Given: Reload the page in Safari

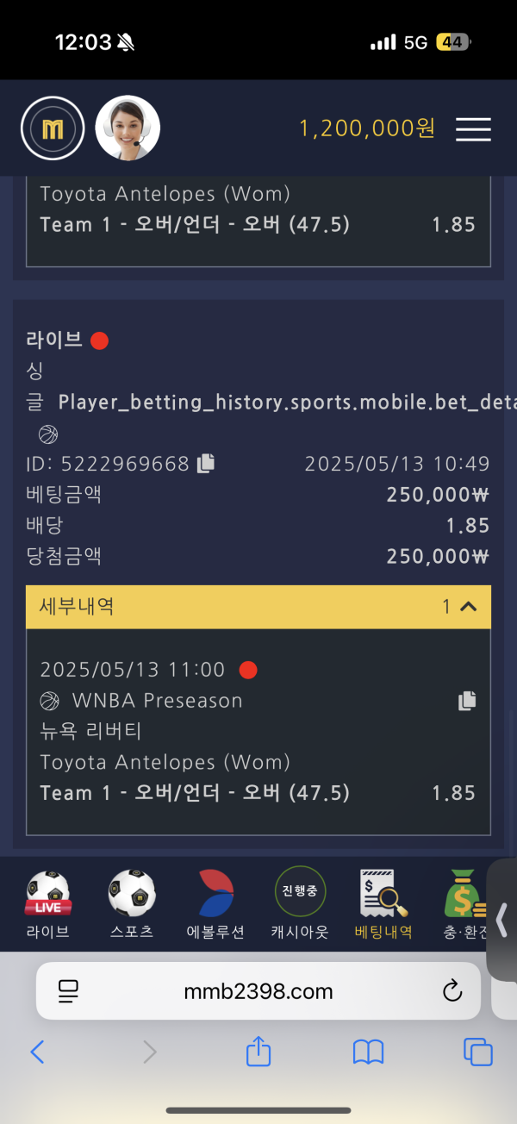Looking at the screenshot, I should click(452, 991).
